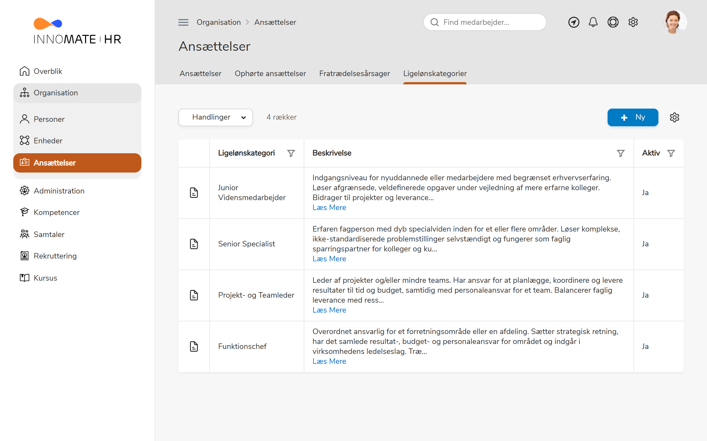Switch to Ophørte ansættelser tab
The width and height of the screenshot is (707, 441).
(x=270, y=74)
